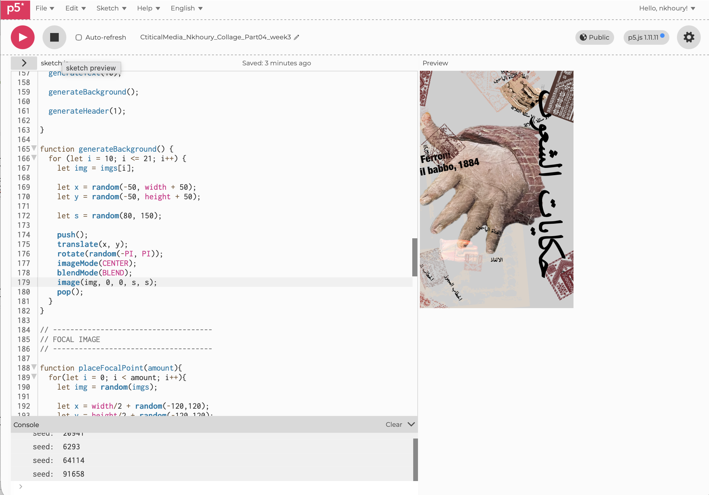Click generateBackground(); call on line 159
709x495 pixels.
tap(93, 92)
